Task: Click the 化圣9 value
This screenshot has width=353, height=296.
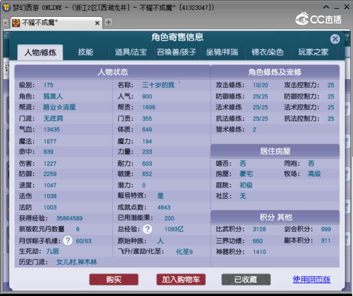Action: coord(184,252)
